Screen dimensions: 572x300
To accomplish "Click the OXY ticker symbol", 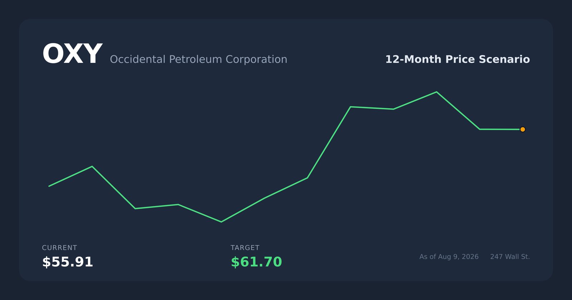I will pyautogui.click(x=72, y=54).
